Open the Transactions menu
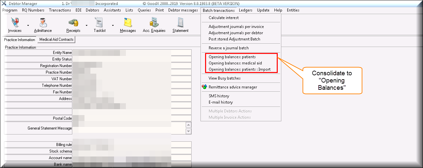Image resolution: width=423 pixels, height=168 pixels. pyautogui.click(x=60, y=10)
